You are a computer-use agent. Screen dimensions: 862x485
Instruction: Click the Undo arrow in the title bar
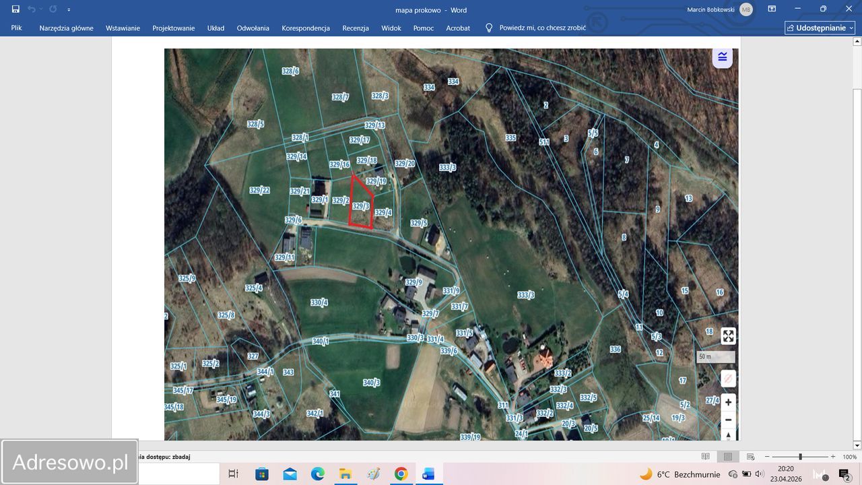coord(31,9)
